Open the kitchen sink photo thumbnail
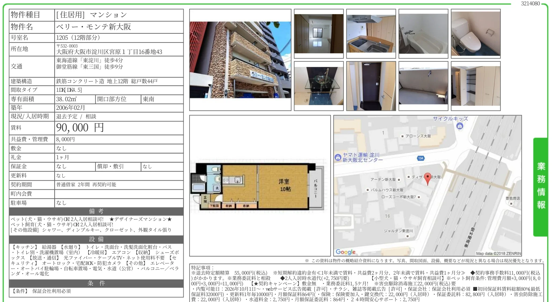This screenshot has width=552, height=302. [x=371, y=34]
